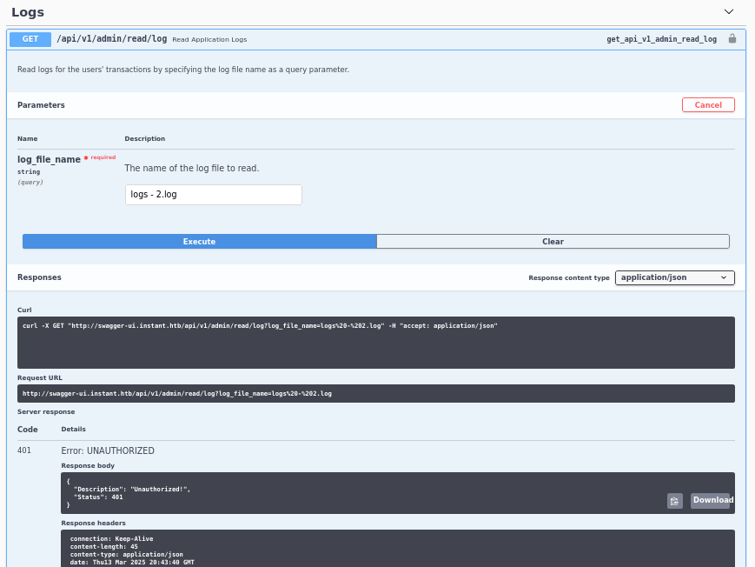Click content-type: application/json response header

[x=126, y=555]
